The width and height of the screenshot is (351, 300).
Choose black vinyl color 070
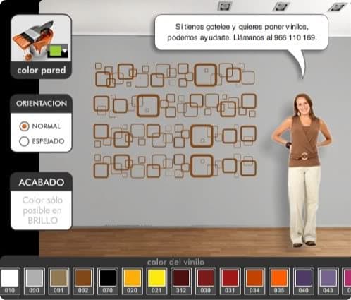pyautogui.click(x=108, y=281)
